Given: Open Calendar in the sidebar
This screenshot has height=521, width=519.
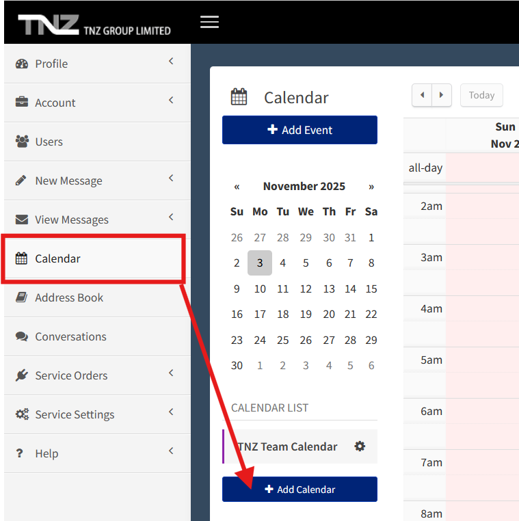Looking at the screenshot, I should click(97, 258).
